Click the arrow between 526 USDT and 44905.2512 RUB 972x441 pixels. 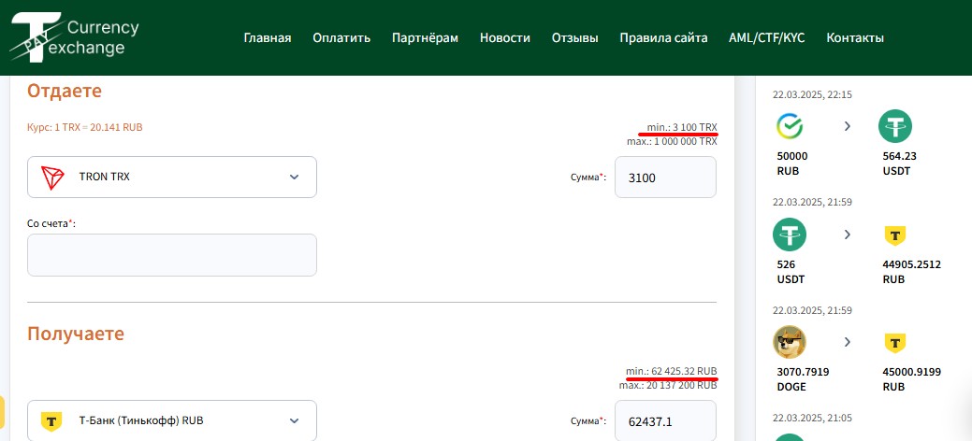tap(847, 235)
